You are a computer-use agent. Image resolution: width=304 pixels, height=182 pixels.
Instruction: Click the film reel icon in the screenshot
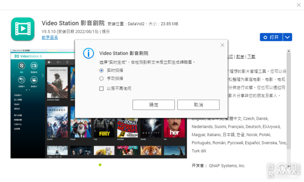click(22, 66)
